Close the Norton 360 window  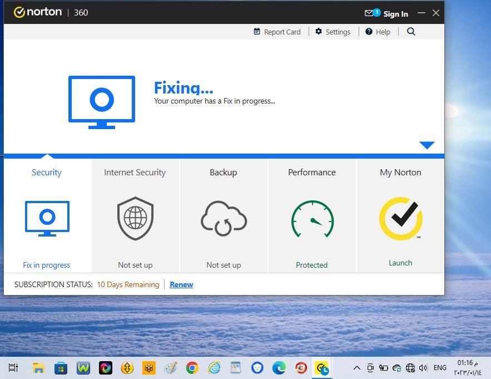coord(436,13)
